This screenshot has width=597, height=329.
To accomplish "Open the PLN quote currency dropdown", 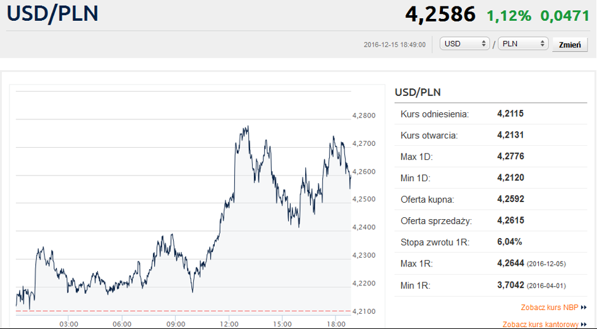I will [523, 44].
